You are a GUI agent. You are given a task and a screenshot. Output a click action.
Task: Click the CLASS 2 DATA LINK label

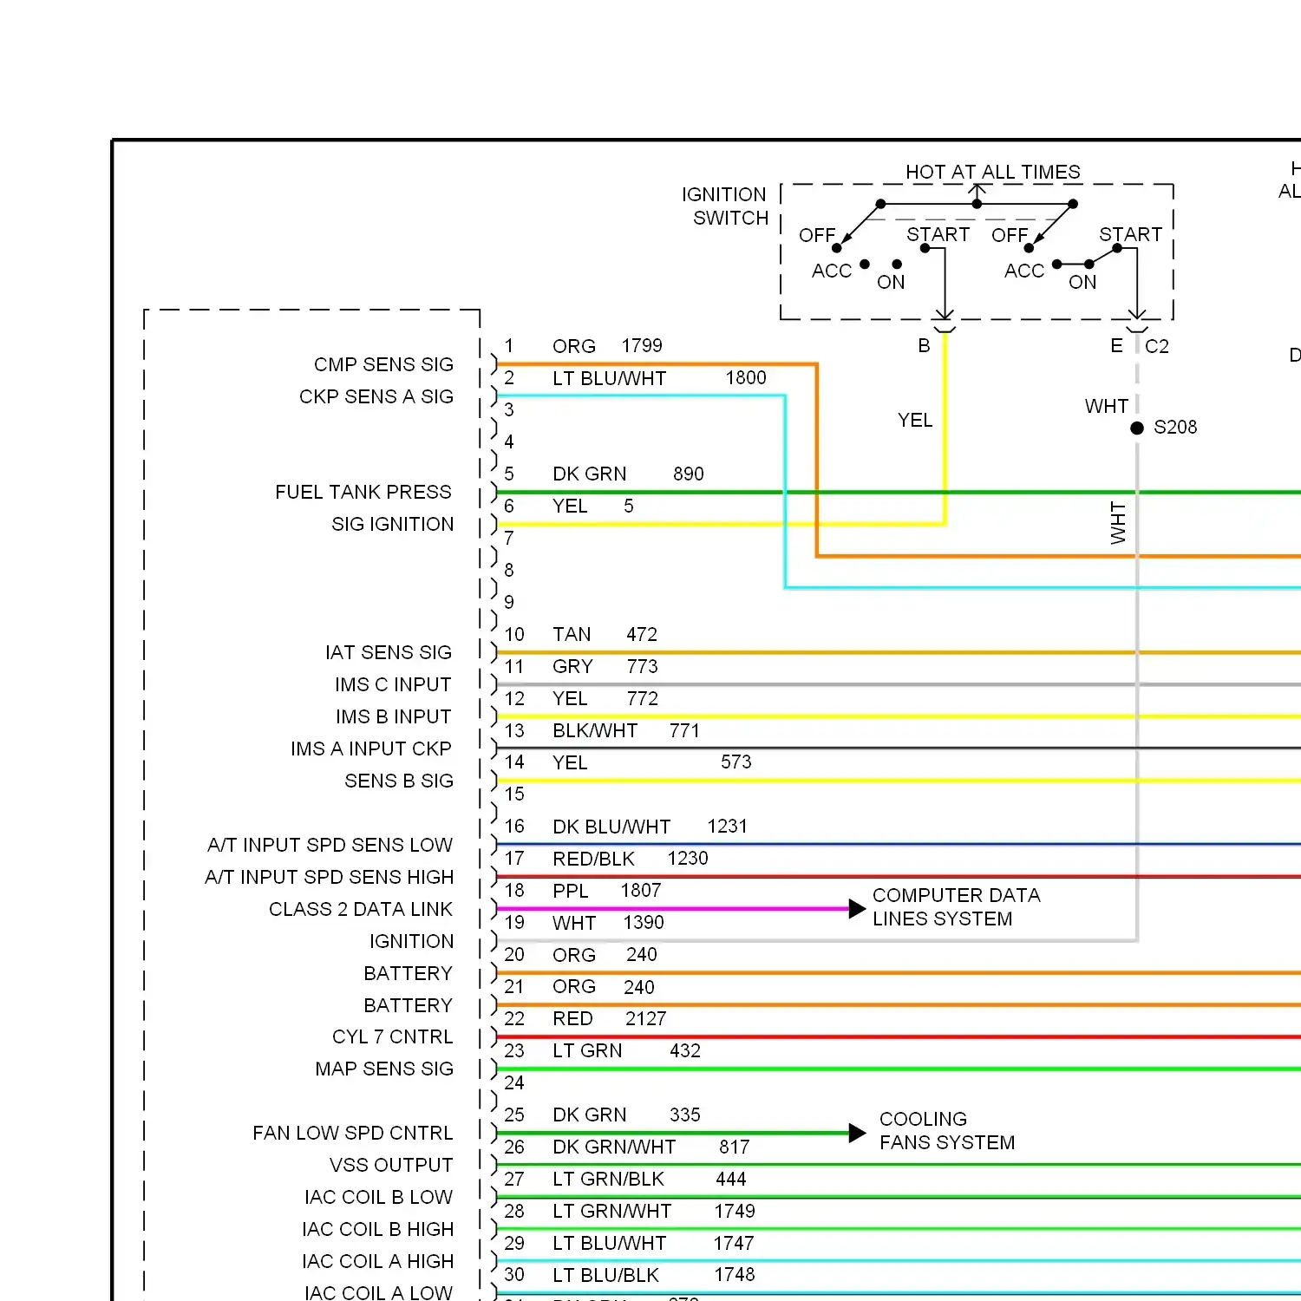pyautogui.click(x=361, y=909)
